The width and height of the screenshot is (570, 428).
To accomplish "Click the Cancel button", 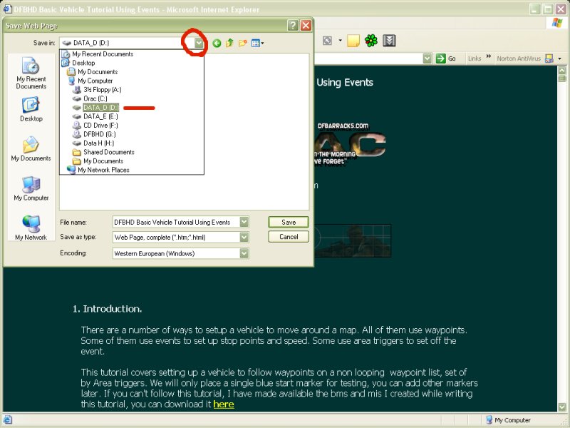I will [x=288, y=237].
